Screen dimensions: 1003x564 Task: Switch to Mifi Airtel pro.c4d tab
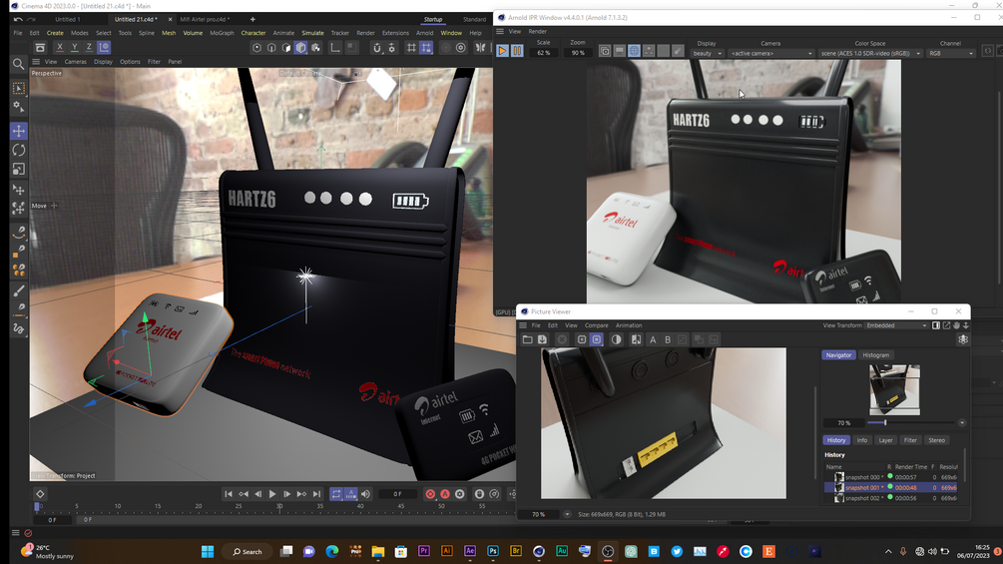tap(205, 19)
